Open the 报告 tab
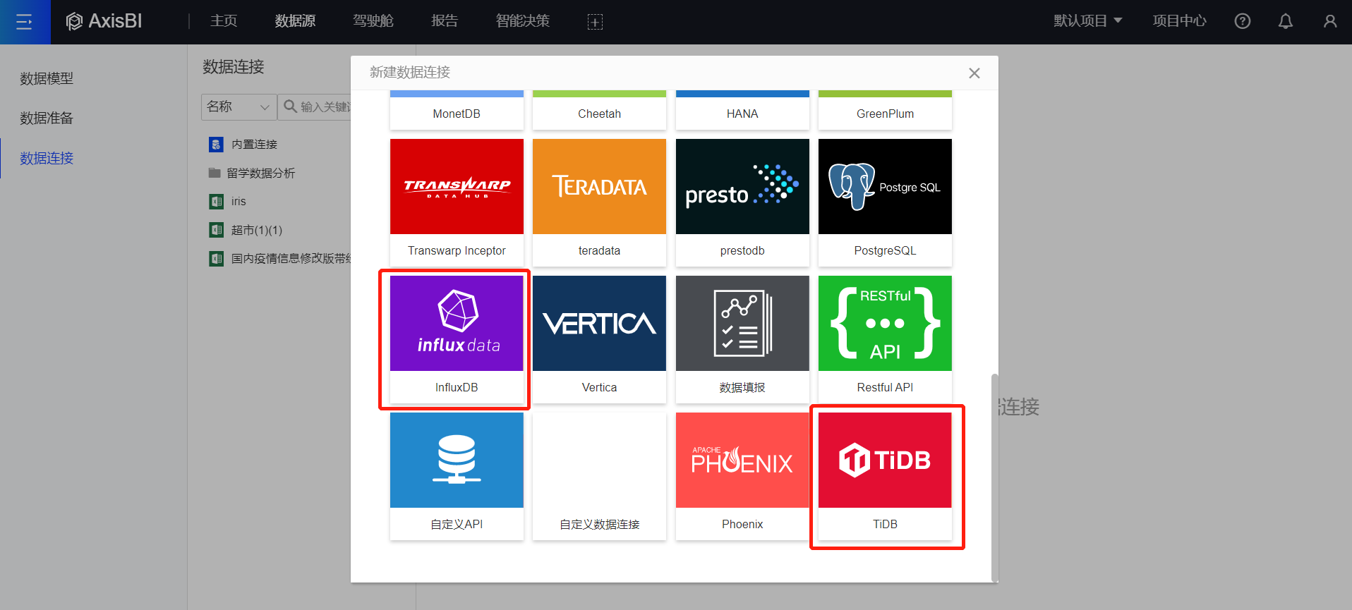This screenshot has height=610, width=1352. [445, 21]
